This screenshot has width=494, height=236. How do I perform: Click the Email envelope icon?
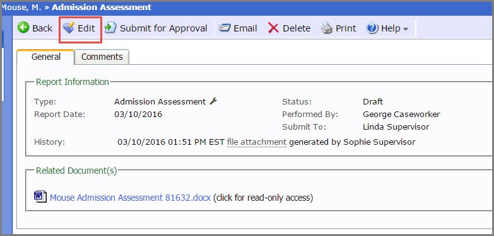225,28
